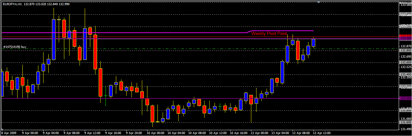Screen dimensions: 412x136
Task: Click the '13 Apr 12:00' time label
Action: [321, 133]
